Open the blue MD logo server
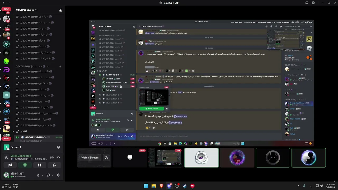 click(x=6, y=87)
